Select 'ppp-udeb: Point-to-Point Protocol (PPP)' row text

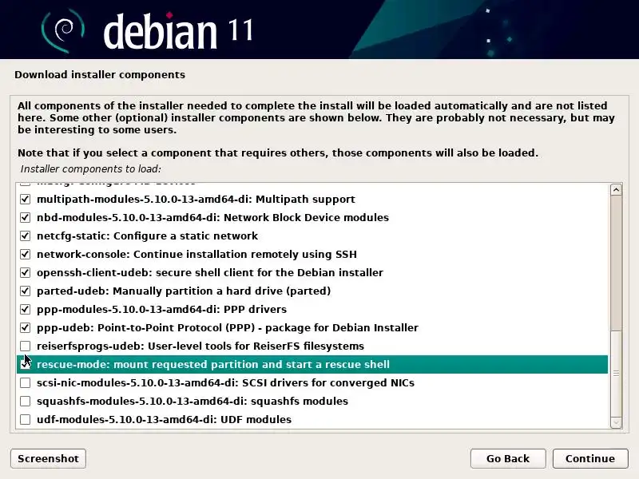click(228, 327)
